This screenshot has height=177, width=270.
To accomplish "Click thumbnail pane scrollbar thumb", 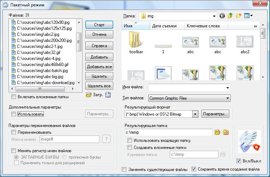I will point(263,33).
